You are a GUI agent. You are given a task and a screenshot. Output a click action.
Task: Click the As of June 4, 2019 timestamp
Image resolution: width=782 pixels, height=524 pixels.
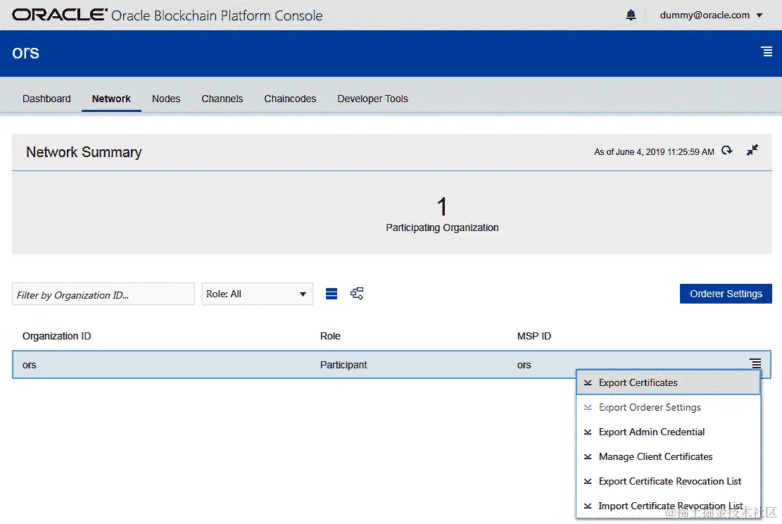point(654,151)
